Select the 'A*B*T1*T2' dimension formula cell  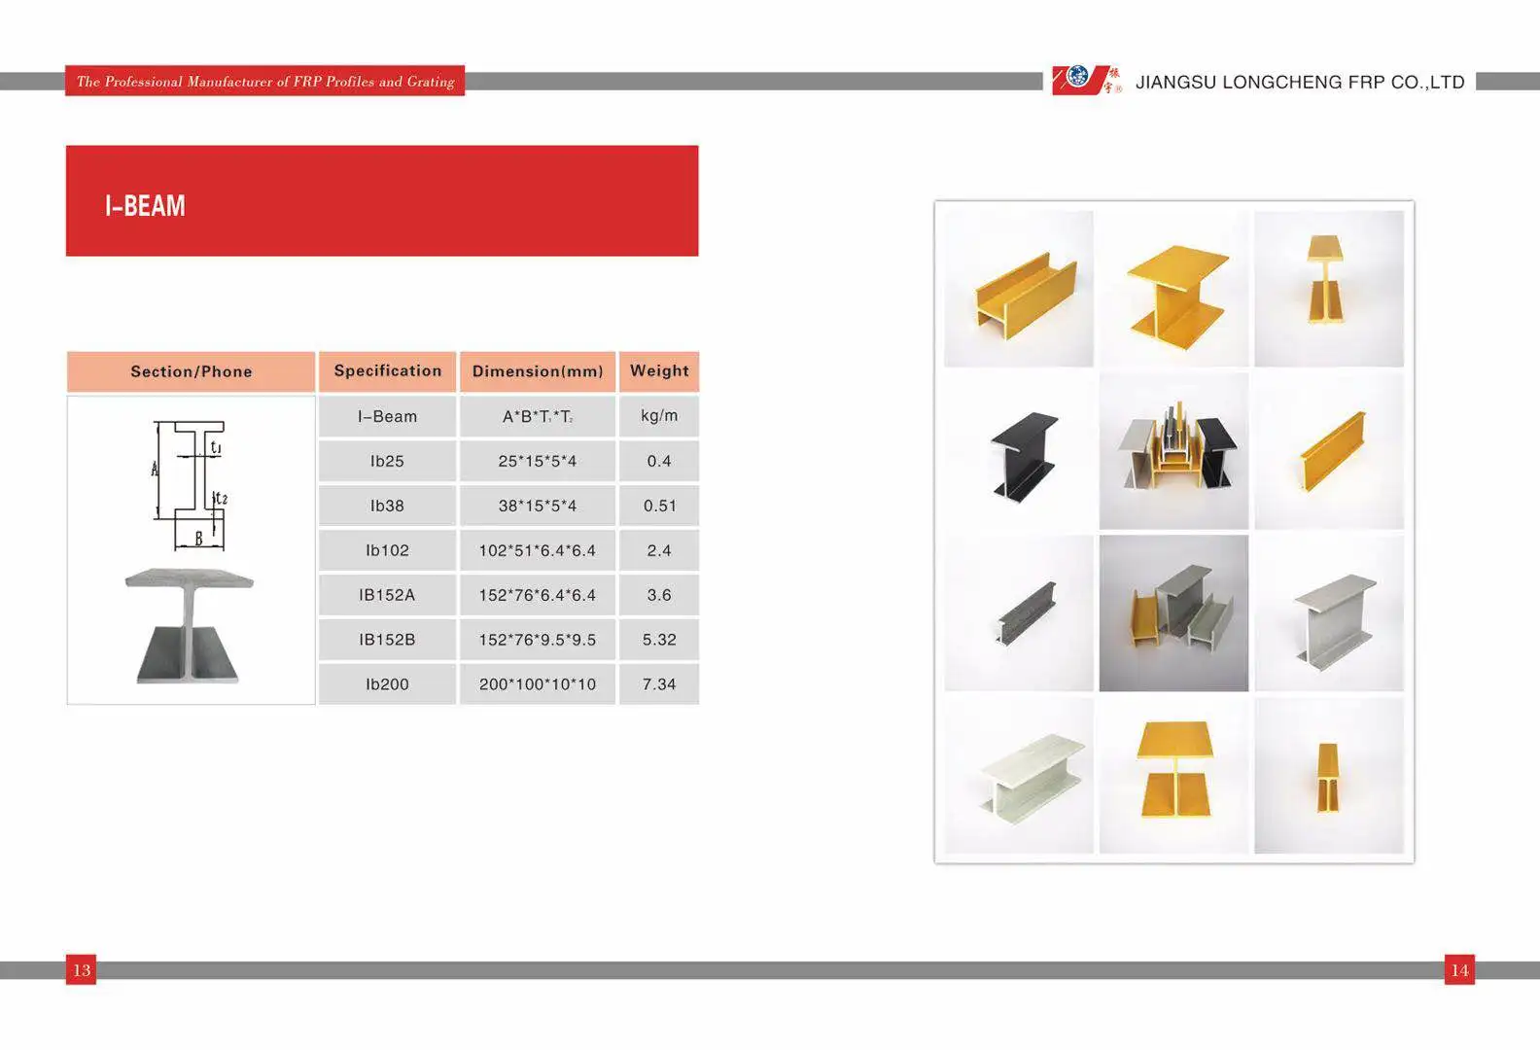(538, 416)
